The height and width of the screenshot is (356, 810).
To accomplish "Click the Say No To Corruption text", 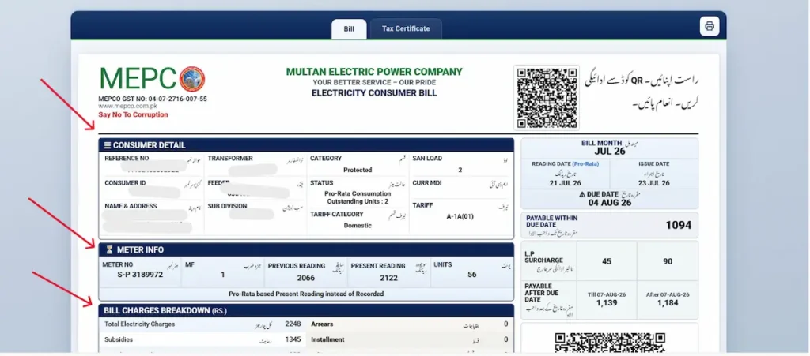I will click(x=133, y=115).
